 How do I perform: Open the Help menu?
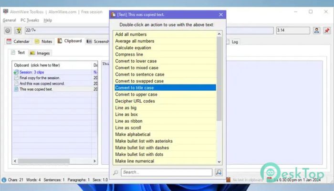tap(48, 20)
